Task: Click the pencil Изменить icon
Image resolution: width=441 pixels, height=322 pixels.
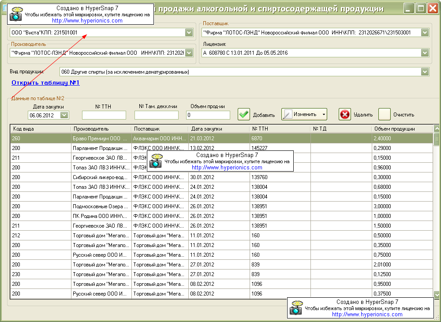Action: pos(288,114)
